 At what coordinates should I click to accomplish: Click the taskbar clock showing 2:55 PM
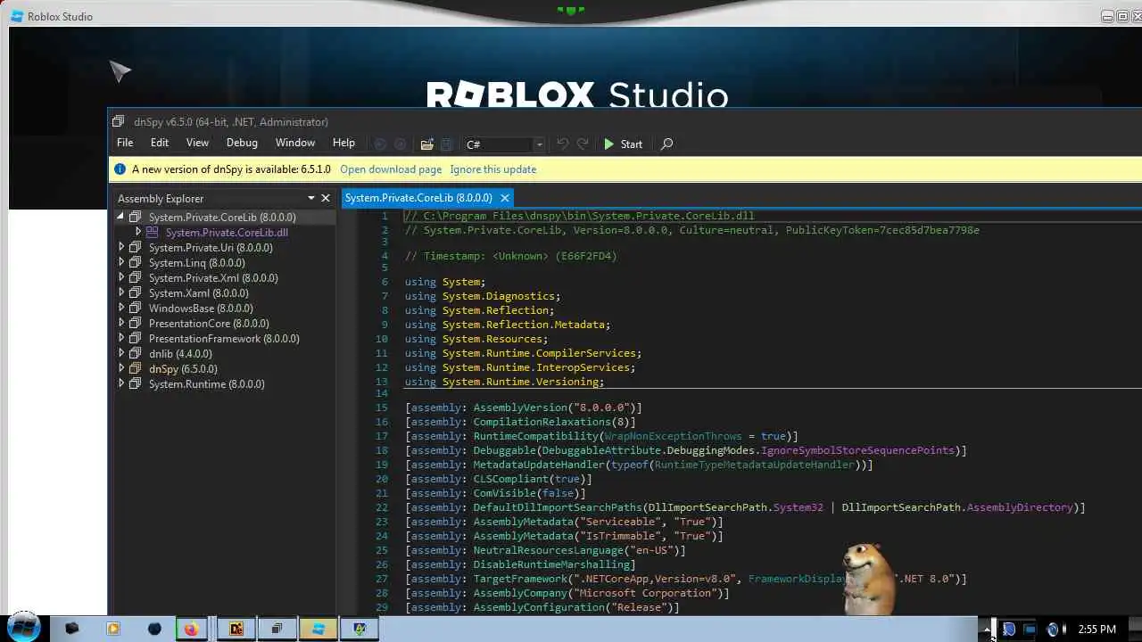1096,630
